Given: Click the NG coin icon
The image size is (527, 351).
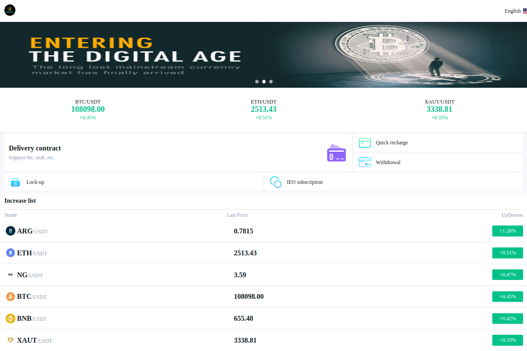Looking at the screenshot, I should point(11,275).
